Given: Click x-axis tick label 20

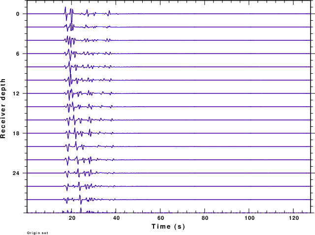Looking at the screenshot, I should tap(72, 218).
